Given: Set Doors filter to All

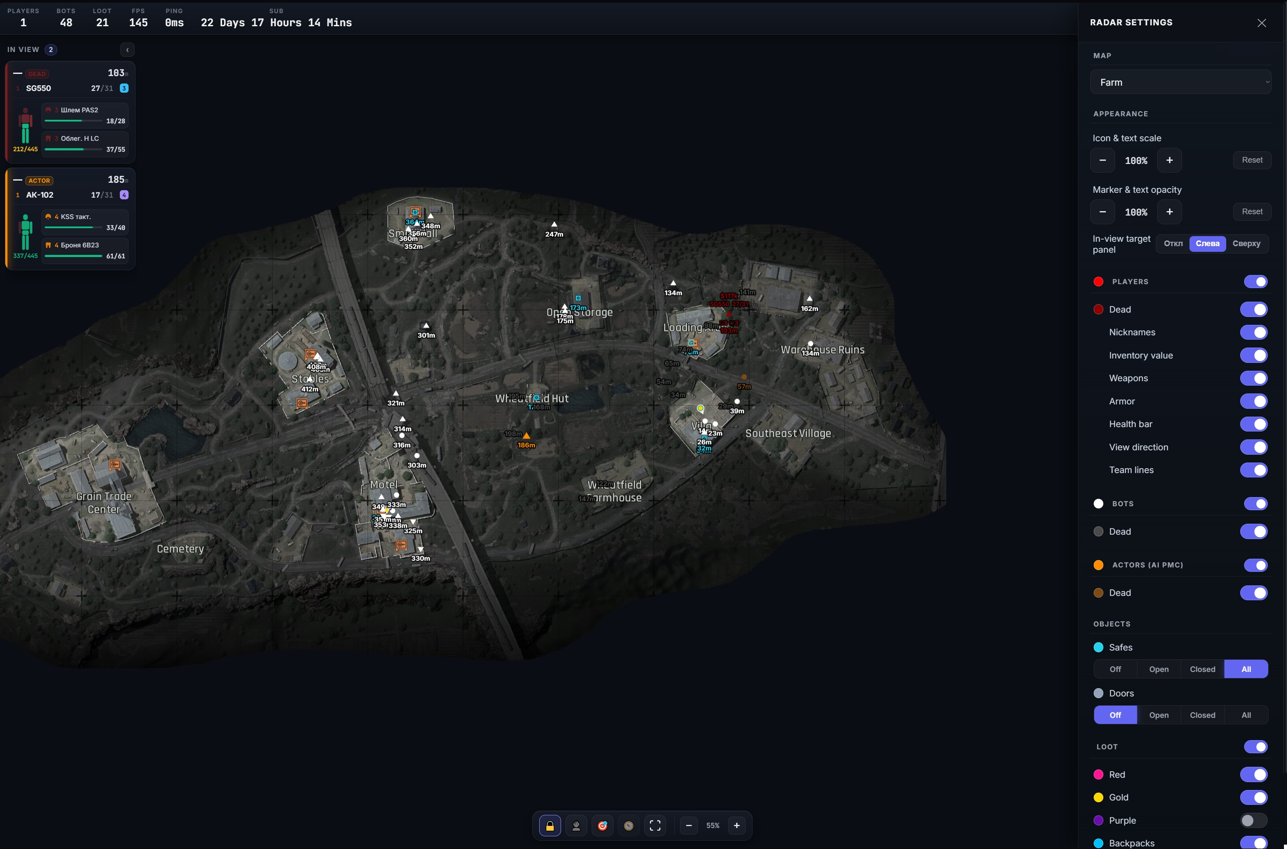Looking at the screenshot, I should (x=1246, y=715).
